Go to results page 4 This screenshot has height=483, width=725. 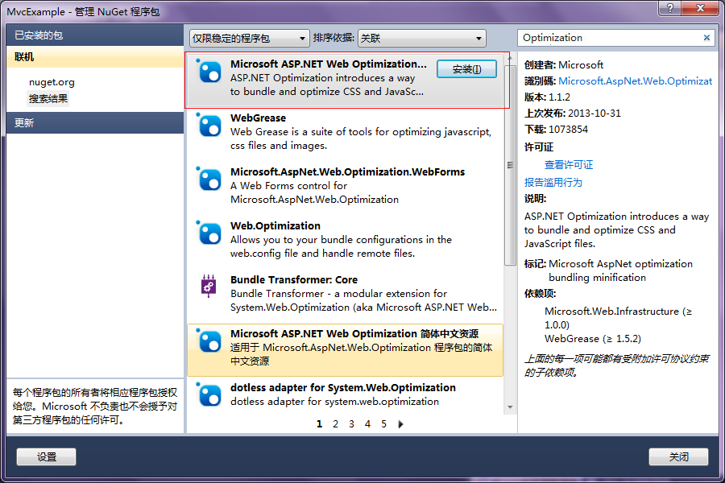click(367, 424)
